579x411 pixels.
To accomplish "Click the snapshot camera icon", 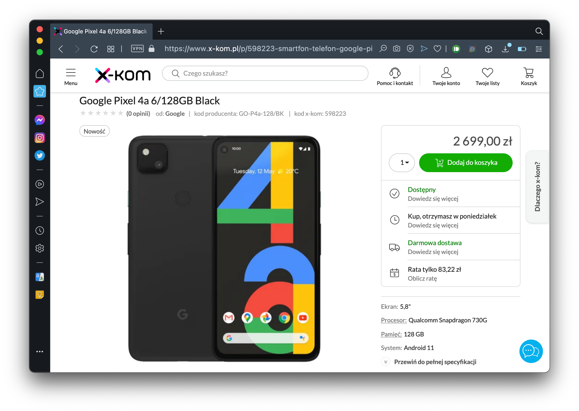I will 396,49.
